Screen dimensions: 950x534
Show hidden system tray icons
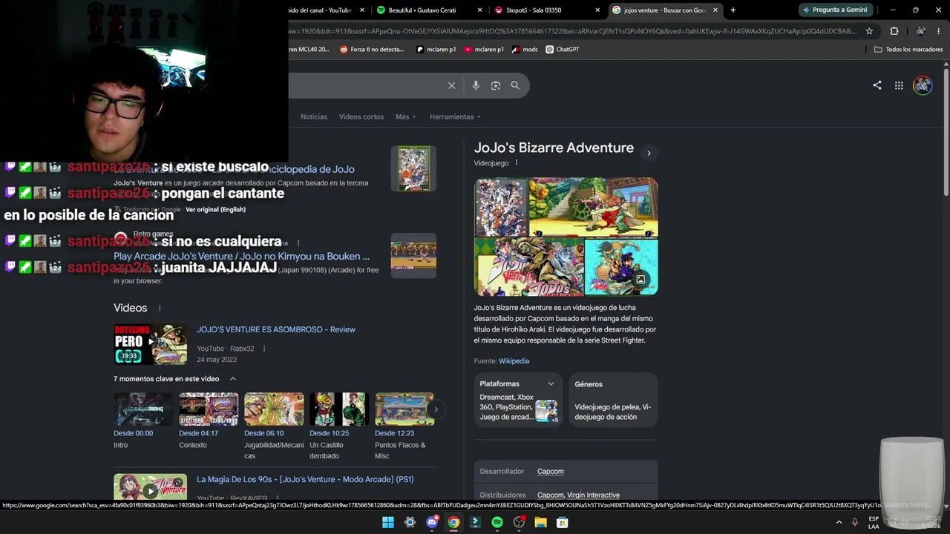click(x=839, y=522)
